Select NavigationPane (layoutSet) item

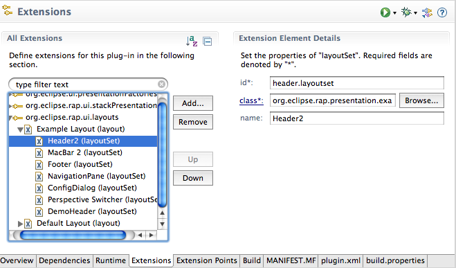pyautogui.click(x=83, y=176)
